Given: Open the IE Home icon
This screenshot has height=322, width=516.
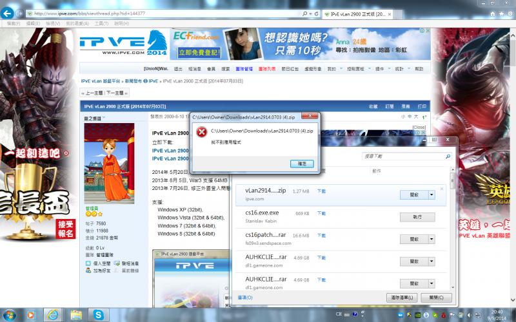Looking at the screenshot, I should point(492,14).
